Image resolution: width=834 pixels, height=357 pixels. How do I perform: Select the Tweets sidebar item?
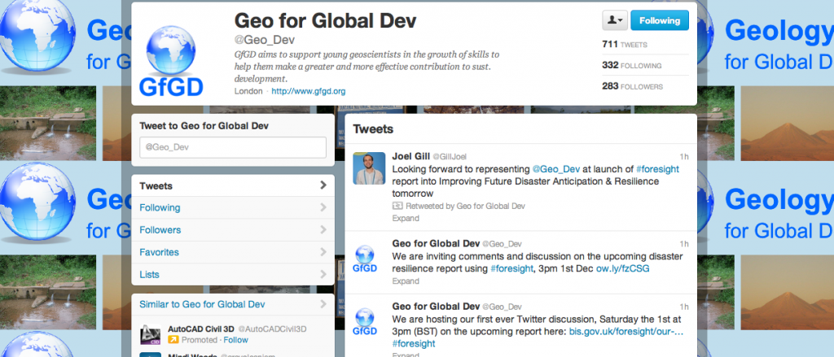[233, 186]
